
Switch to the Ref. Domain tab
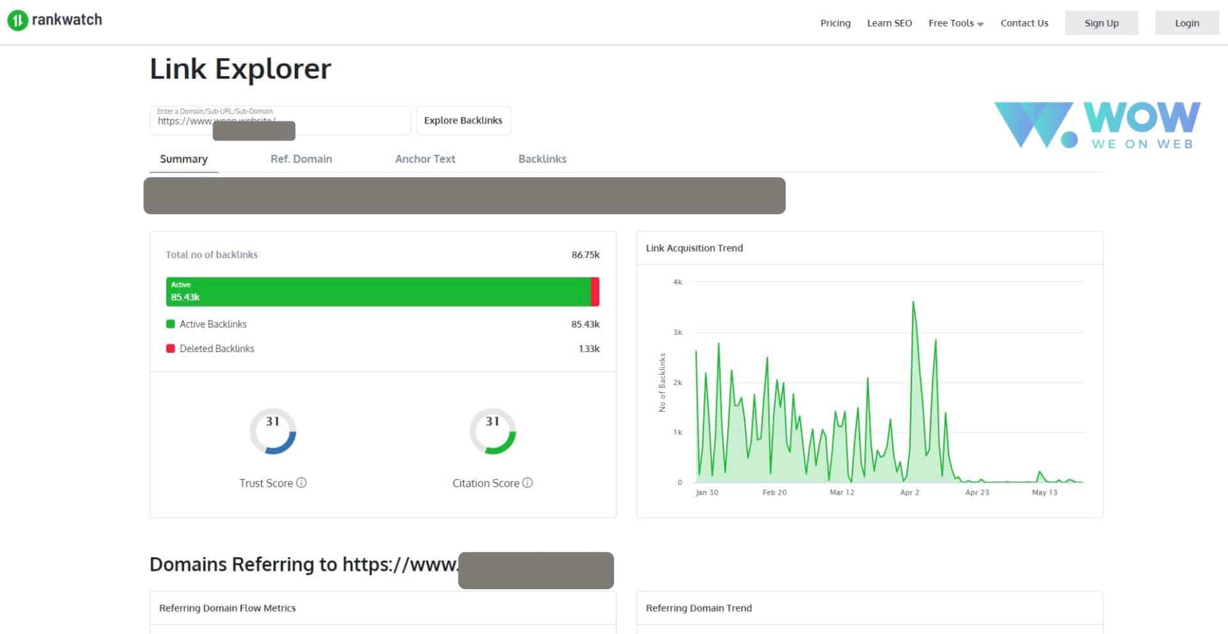301,158
